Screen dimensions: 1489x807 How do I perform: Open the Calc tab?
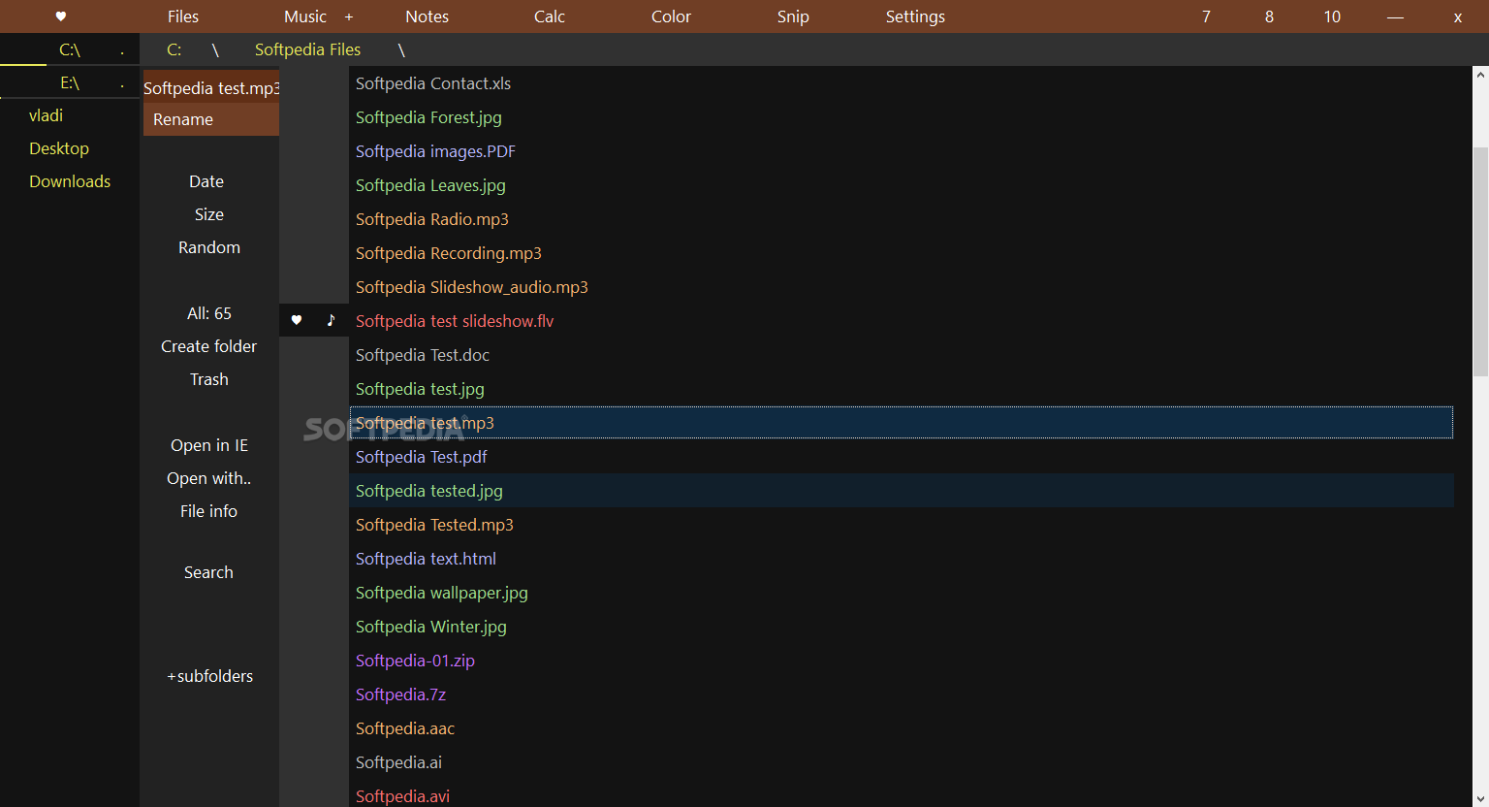click(x=550, y=16)
